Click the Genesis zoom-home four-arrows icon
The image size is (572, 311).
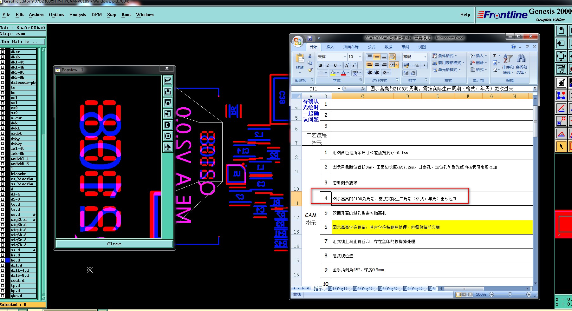click(561, 56)
